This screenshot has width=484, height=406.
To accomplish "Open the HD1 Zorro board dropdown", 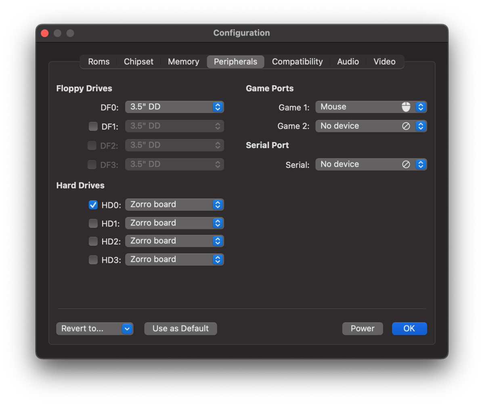I will pyautogui.click(x=174, y=223).
